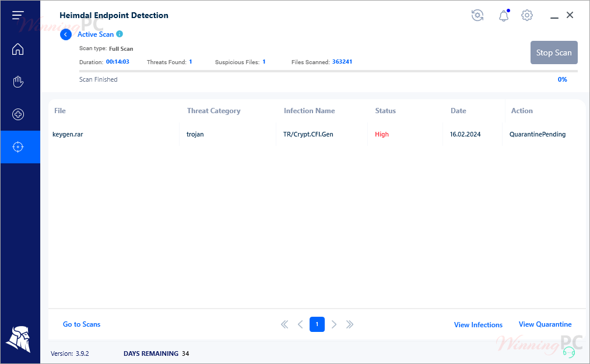Jump to last page of results
The image size is (590, 364).
click(350, 324)
